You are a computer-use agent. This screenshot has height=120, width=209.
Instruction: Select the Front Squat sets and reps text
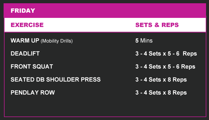tap(165, 67)
